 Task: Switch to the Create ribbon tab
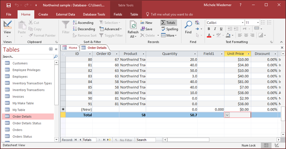(43, 15)
